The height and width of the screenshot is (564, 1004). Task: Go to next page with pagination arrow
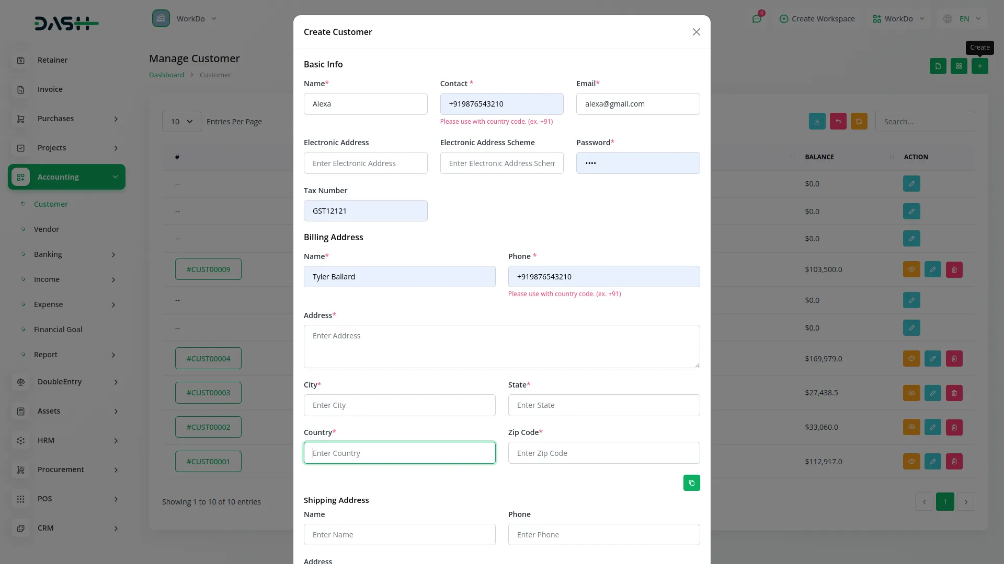(966, 501)
